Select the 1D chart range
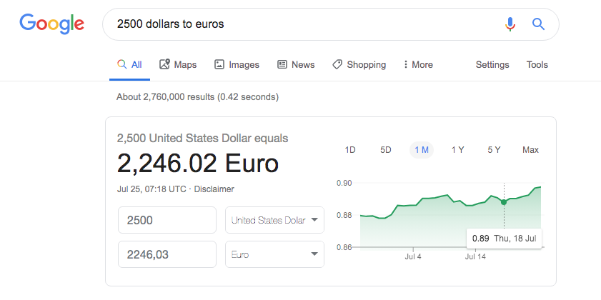The width and height of the screenshot is (601, 300). coord(350,150)
